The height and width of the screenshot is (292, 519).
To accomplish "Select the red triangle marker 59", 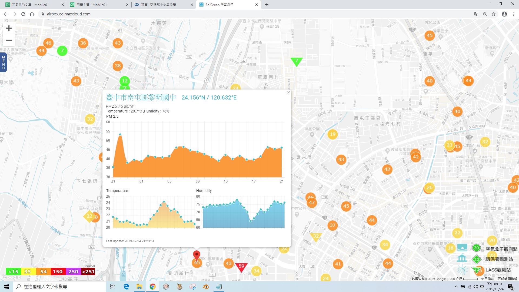I will [x=241, y=267].
